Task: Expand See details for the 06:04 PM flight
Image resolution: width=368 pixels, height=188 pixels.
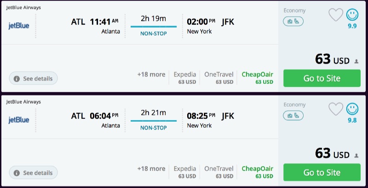Action: pos(34,173)
